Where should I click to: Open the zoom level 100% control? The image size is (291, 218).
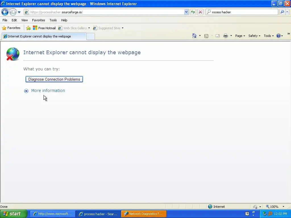(273, 207)
